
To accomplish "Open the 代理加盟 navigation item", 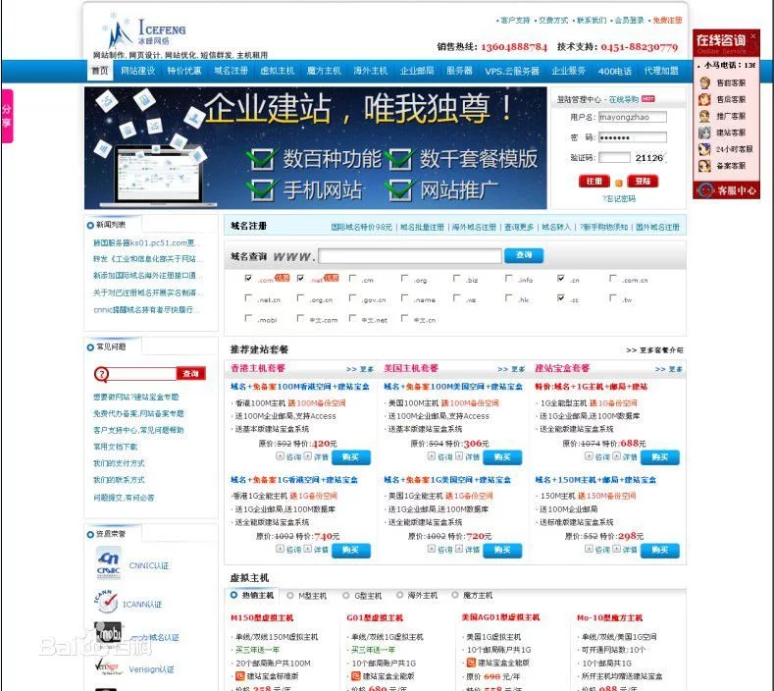I will pyautogui.click(x=661, y=71).
